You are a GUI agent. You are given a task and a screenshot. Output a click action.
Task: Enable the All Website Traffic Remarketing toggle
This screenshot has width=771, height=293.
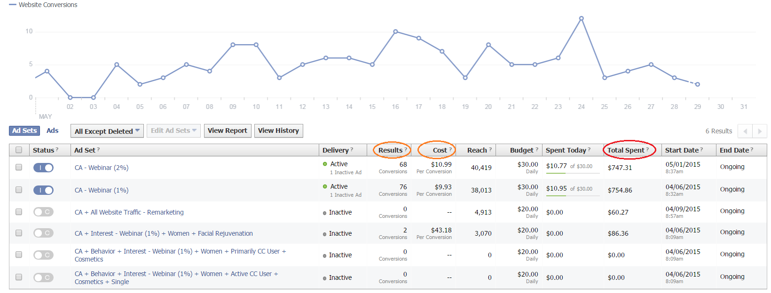(43, 212)
